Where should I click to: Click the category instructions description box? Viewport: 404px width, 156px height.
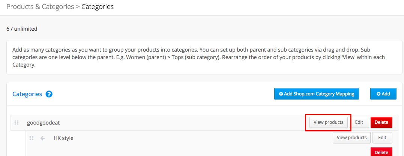pyautogui.click(x=204, y=57)
